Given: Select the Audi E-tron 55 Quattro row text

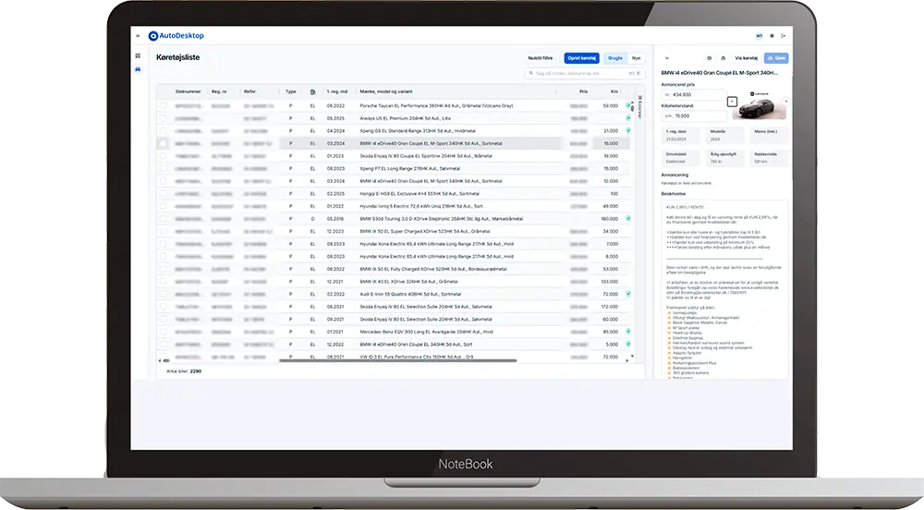Looking at the screenshot, I should pos(410,294).
